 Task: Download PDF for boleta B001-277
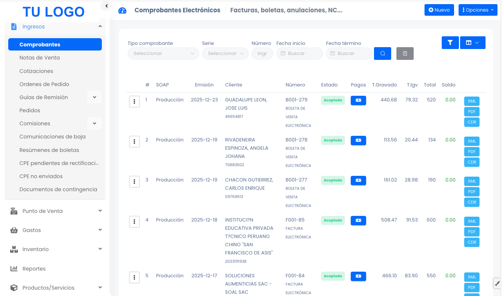coord(472,192)
